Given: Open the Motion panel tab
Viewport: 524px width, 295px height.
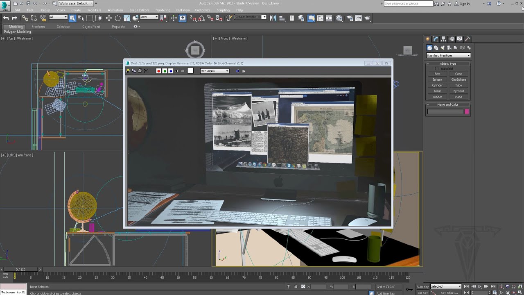Looking at the screenshot, I should [452, 39].
